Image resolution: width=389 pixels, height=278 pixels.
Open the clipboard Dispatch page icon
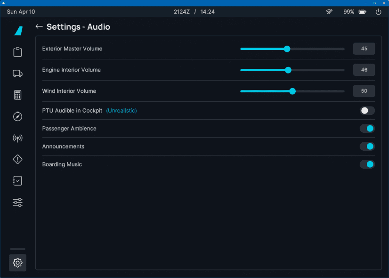coord(18,52)
